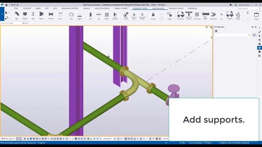Image resolution: width=262 pixels, height=147 pixels.
Task: Select Custom Tee Brackets tool
Action: pos(189,16)
